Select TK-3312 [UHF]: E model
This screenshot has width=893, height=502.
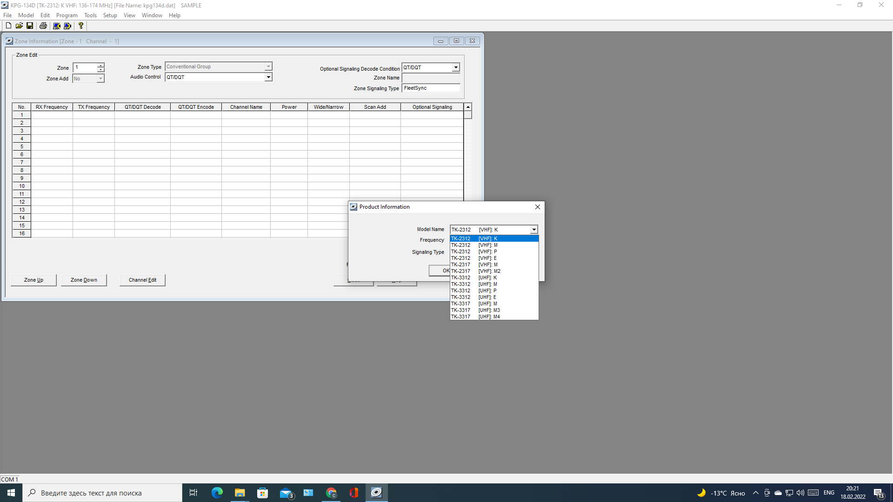[x=494, y=297]
